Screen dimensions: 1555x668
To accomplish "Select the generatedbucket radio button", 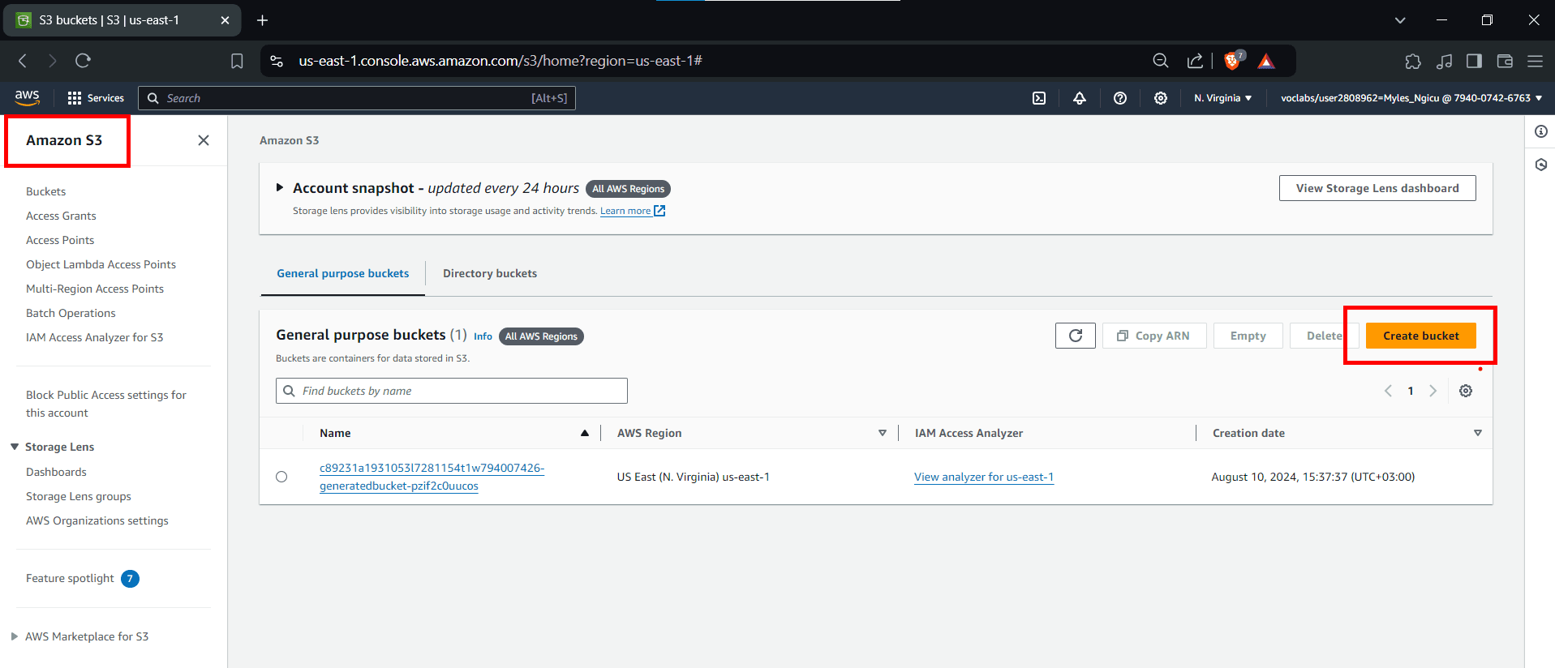I will [x=281, y=477].
